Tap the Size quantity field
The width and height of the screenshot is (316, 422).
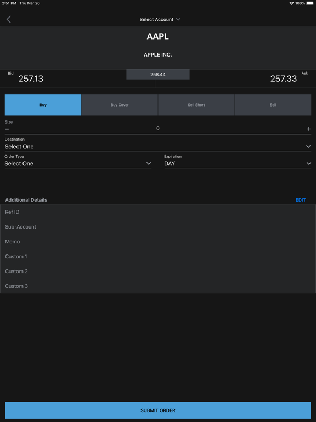[158, 129]
